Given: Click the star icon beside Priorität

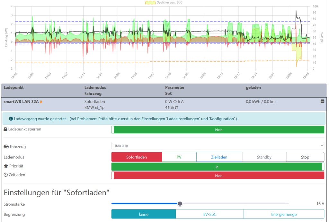Looking at the screenshot, I should pos(6,166).
